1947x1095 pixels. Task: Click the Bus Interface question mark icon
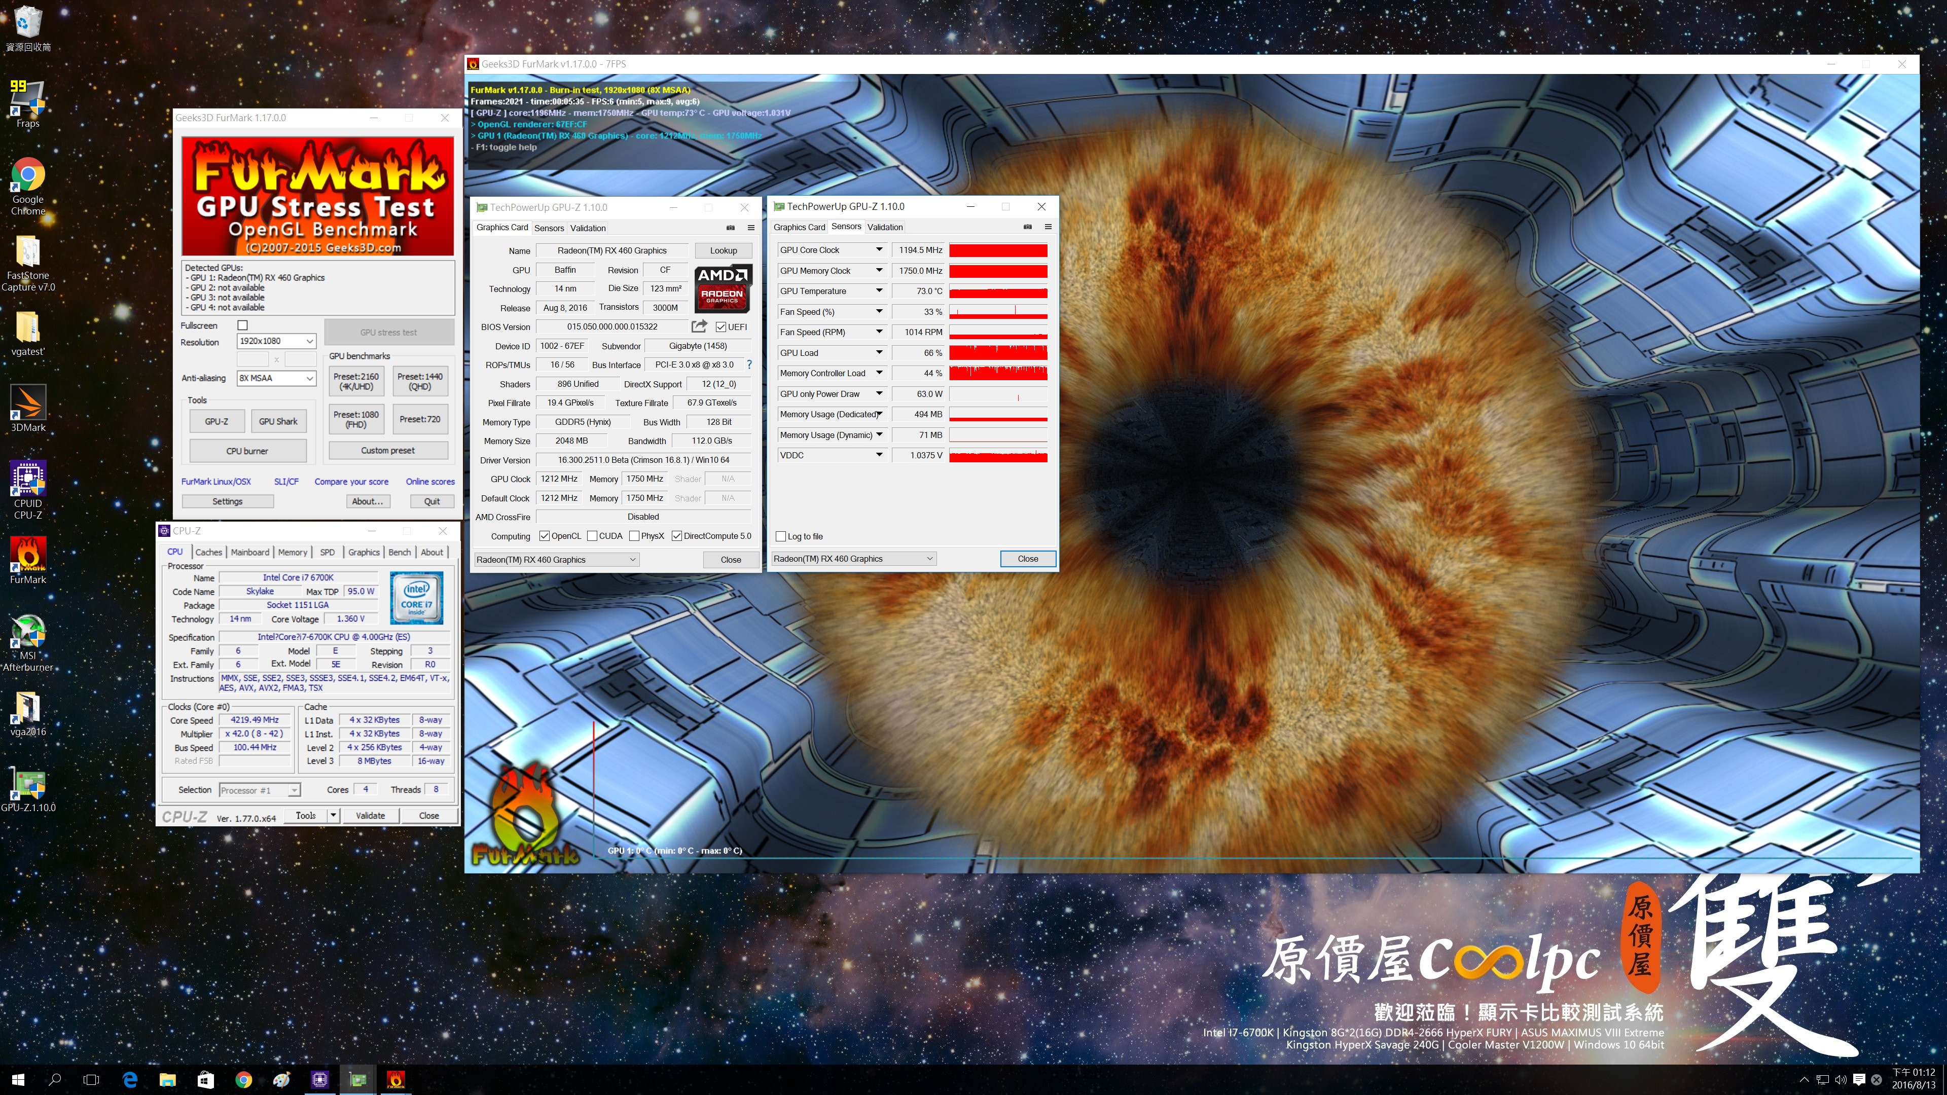point(749,364)
